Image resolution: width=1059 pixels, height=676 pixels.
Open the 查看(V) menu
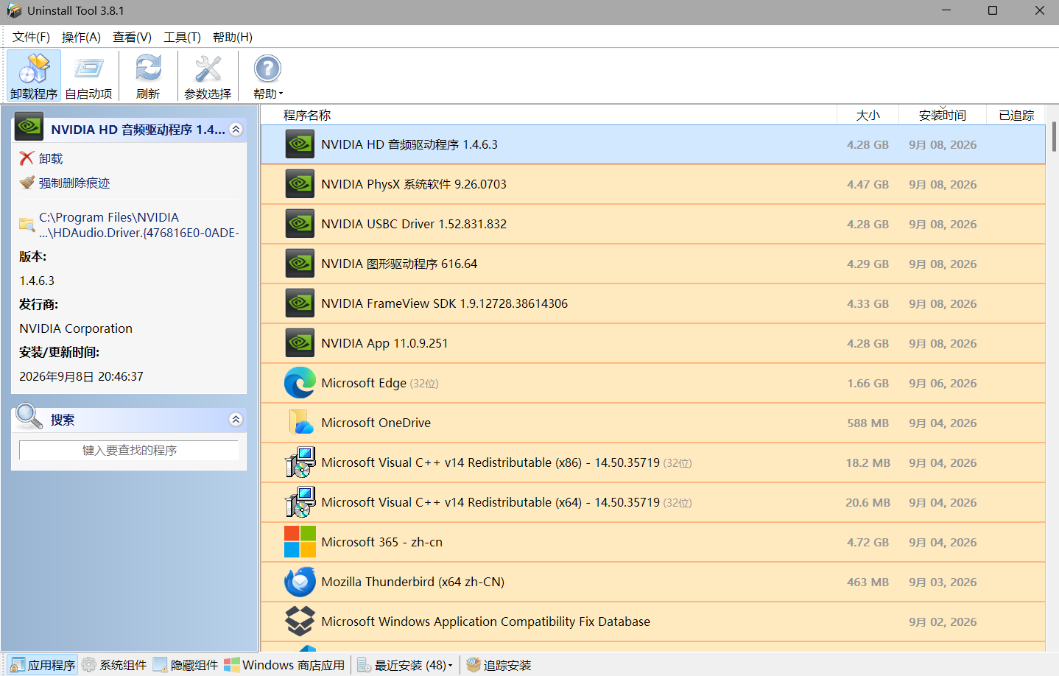click(132, 37)
